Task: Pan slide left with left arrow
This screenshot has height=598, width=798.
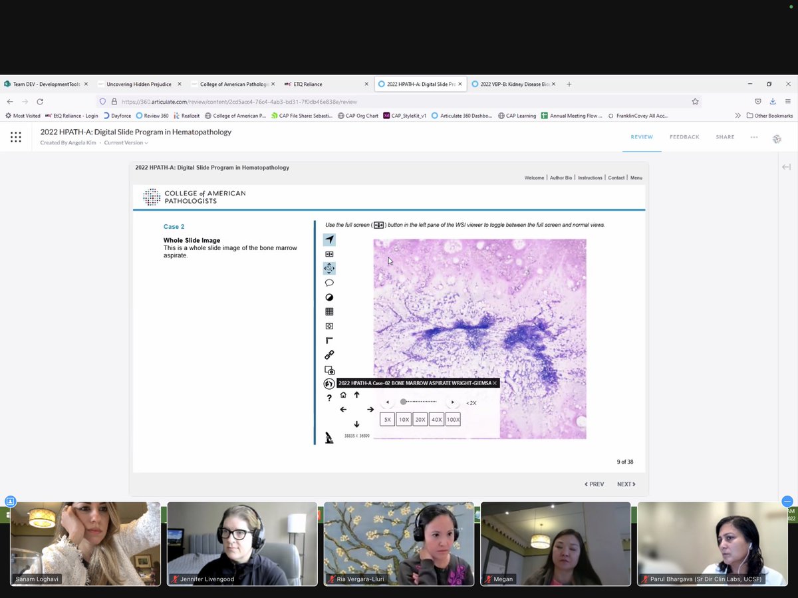Action: pos(343,409)
